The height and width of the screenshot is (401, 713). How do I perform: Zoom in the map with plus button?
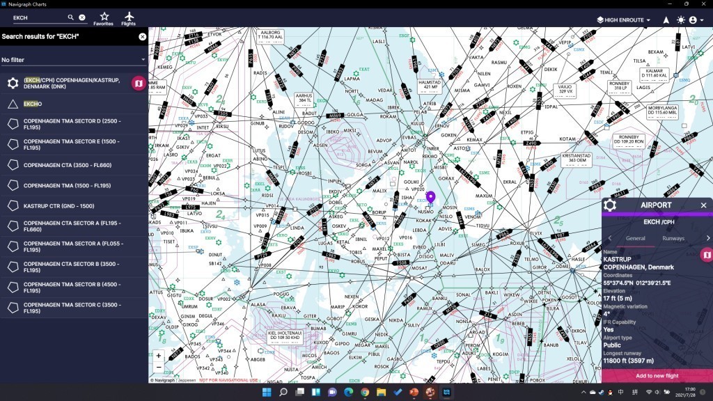click(158, 356)
